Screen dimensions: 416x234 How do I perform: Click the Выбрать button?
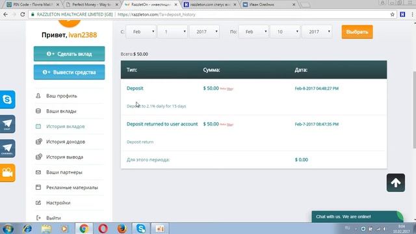[x=357, y=32]
